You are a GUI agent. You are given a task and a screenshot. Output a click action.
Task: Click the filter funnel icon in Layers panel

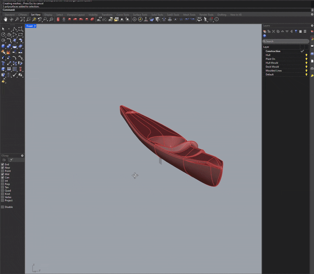point(296,31)
